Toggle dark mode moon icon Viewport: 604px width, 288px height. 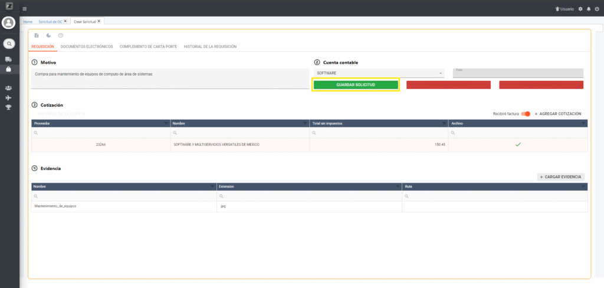point(48,35)
